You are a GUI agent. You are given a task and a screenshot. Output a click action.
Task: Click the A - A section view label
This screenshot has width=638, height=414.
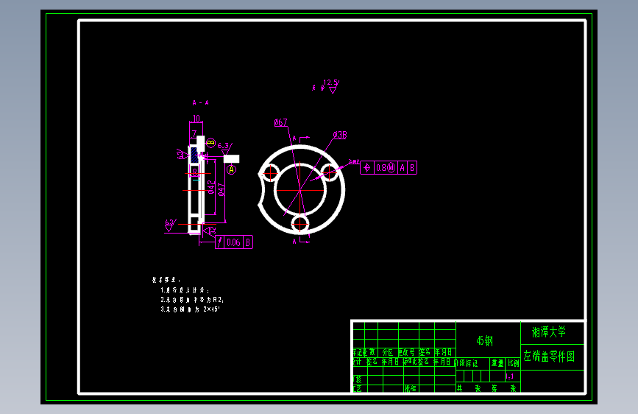tap(201, 102)
